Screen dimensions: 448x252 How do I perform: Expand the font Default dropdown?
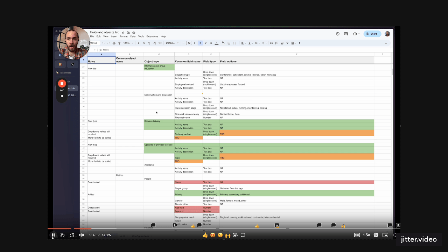(x=172, y=43)
